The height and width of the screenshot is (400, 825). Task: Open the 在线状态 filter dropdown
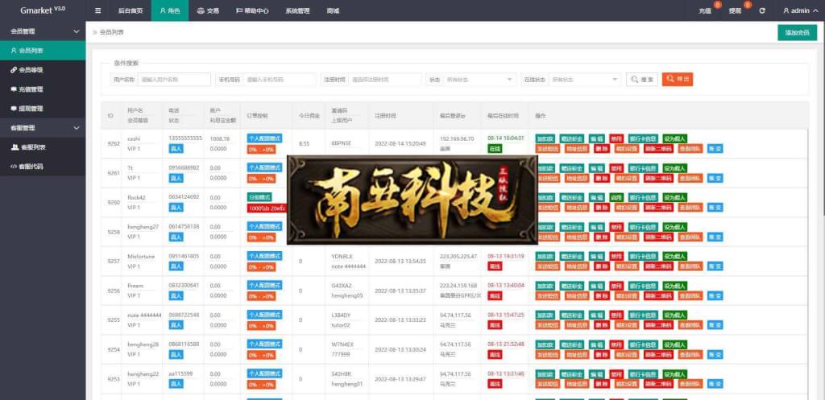click(x=585, y=80)
